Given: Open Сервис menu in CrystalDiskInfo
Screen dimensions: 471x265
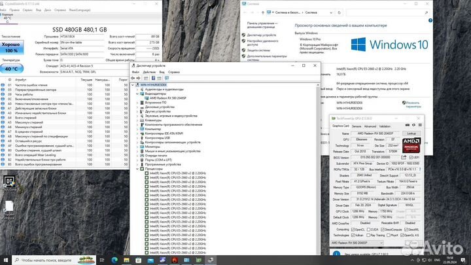Looking at the screenshot, I should tap(27, 10).
